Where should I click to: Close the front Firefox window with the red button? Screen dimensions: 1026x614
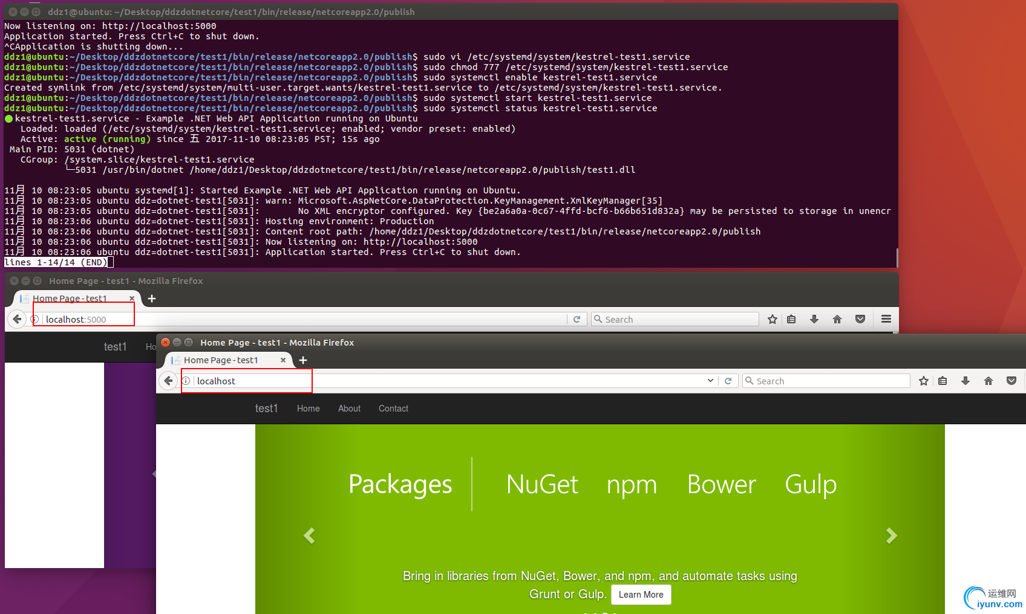click(166, 342)
